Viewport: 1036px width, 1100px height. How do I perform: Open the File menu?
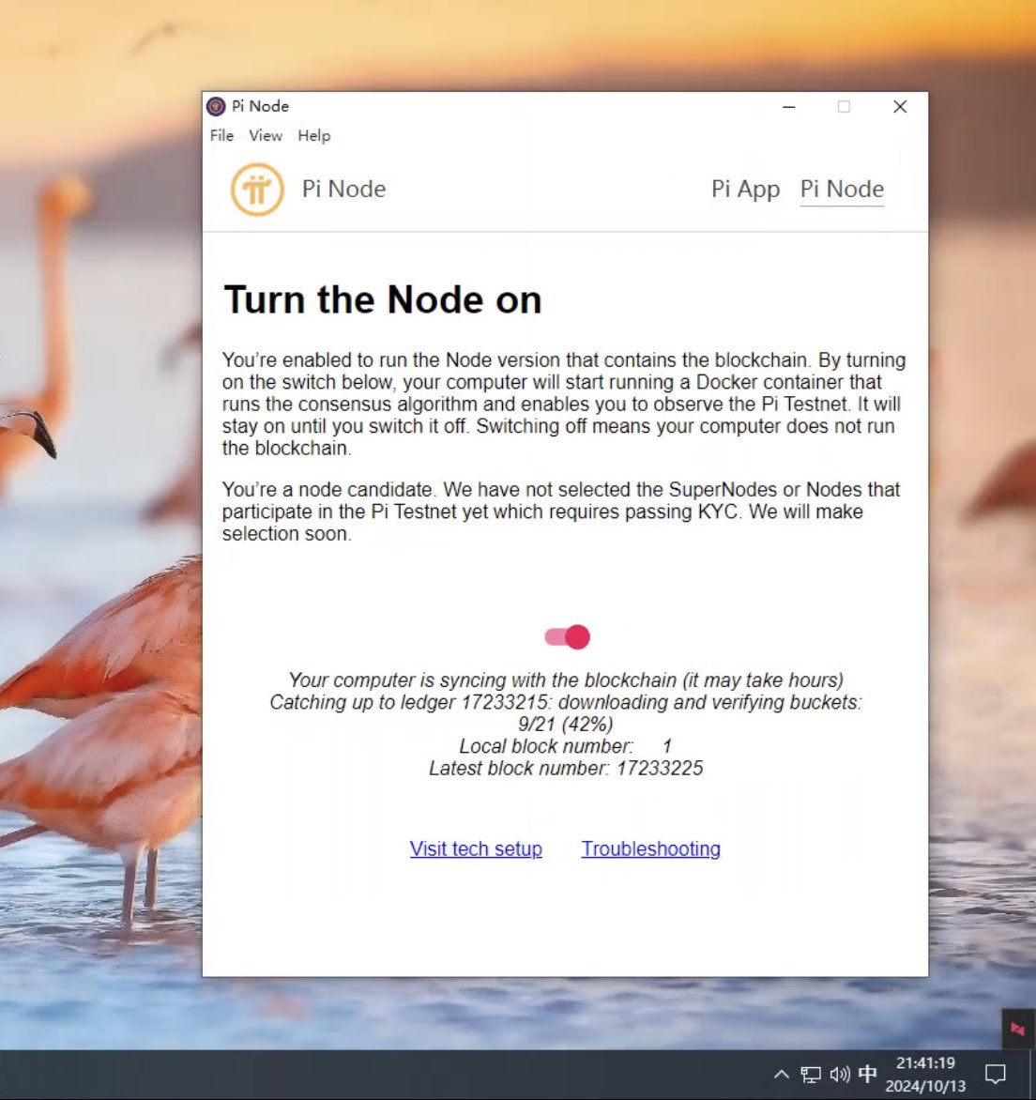click(x=221, y=135)
